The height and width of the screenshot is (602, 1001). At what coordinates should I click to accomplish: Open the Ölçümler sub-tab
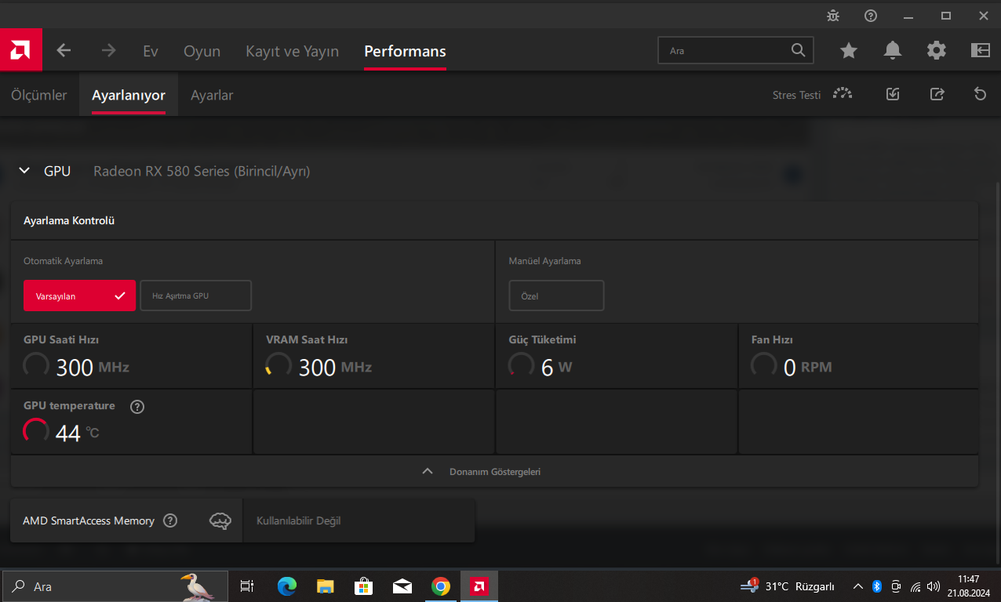pos(39,95)
